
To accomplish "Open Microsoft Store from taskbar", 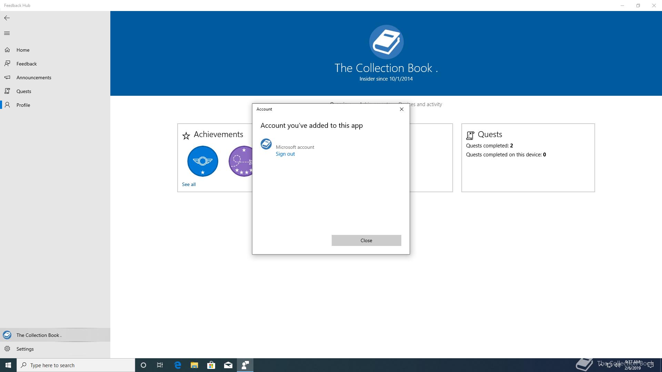I will pyautogui.click(x=211, y=365).
